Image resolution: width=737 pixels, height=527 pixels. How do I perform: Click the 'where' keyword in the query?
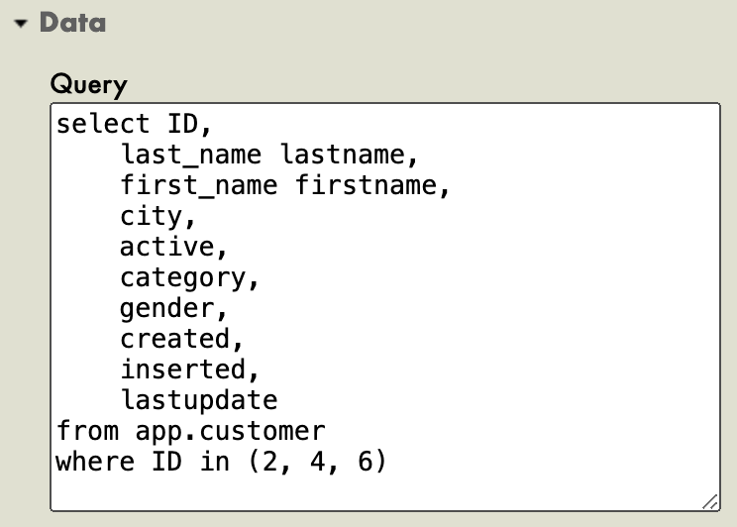tap(95, 462)
